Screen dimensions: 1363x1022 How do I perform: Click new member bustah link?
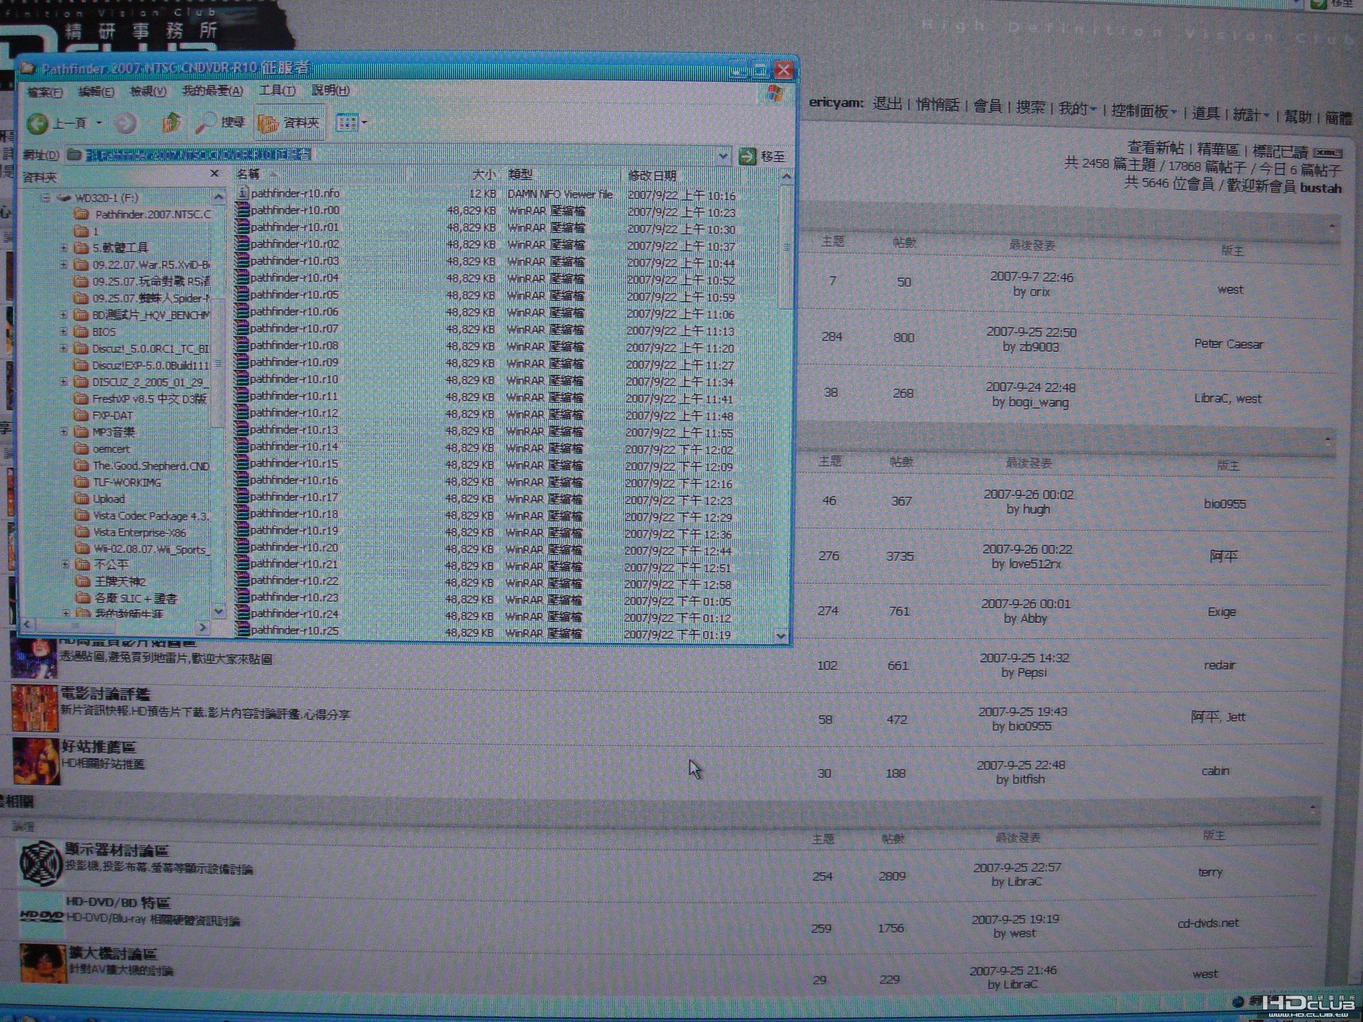(x=1321, y=188)
